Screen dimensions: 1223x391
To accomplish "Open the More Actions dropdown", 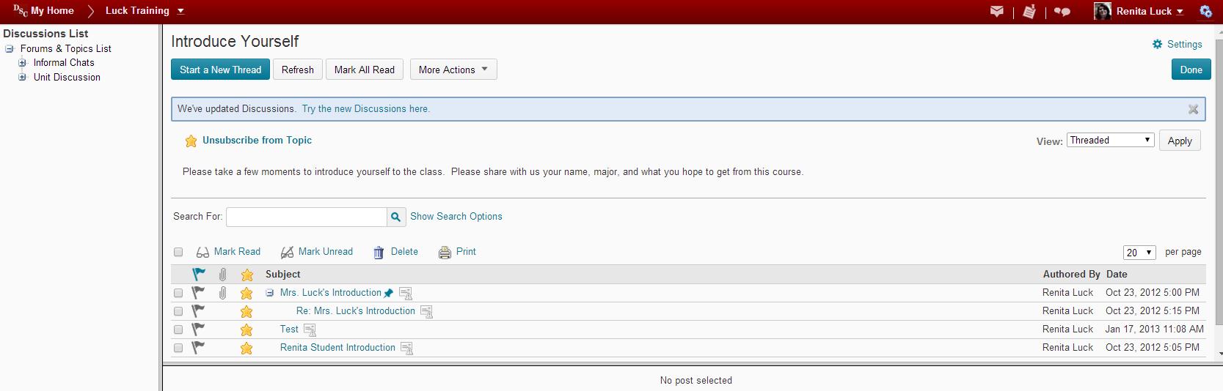I will click(453, 70).
